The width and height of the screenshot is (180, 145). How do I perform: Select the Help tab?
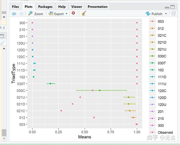coord(62,7)
